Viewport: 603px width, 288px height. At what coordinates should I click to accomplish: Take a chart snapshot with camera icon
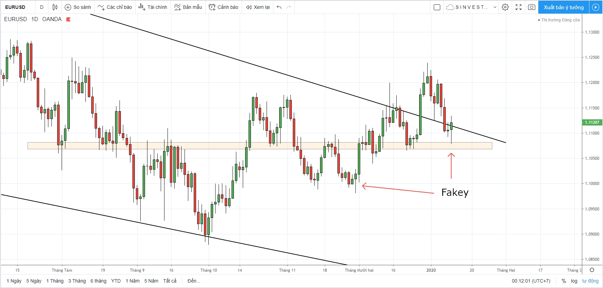click(x=531, y=7)
